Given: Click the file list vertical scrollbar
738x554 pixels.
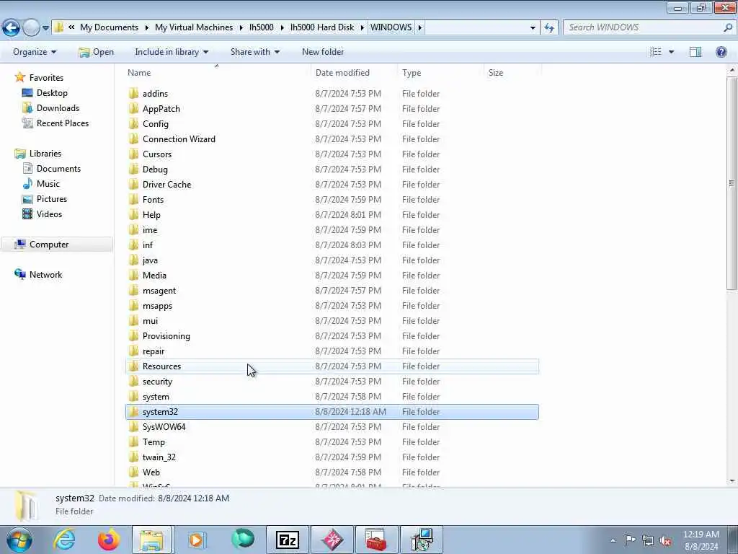Looking at the screenshot, I should coord(732,183).
